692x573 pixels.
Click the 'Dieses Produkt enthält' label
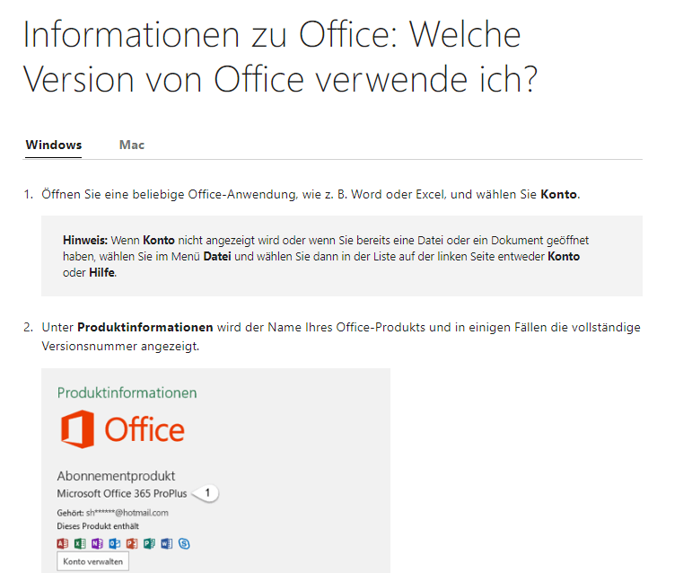tap(98, 526)
